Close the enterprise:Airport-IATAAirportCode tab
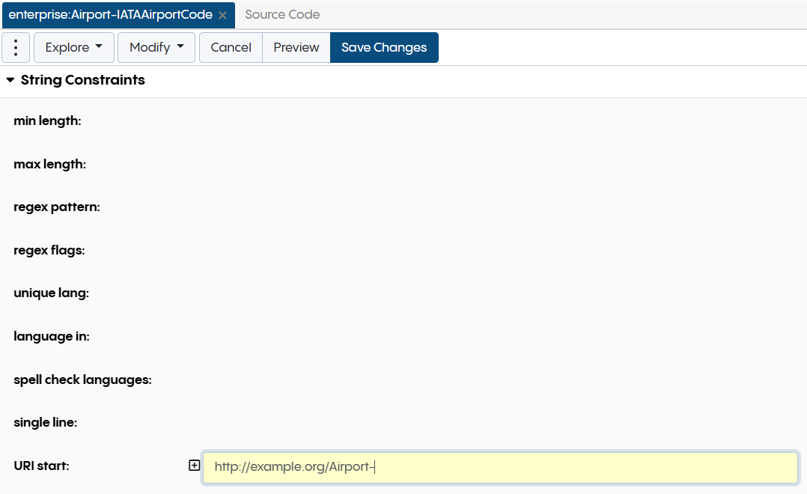 point(222,15)
